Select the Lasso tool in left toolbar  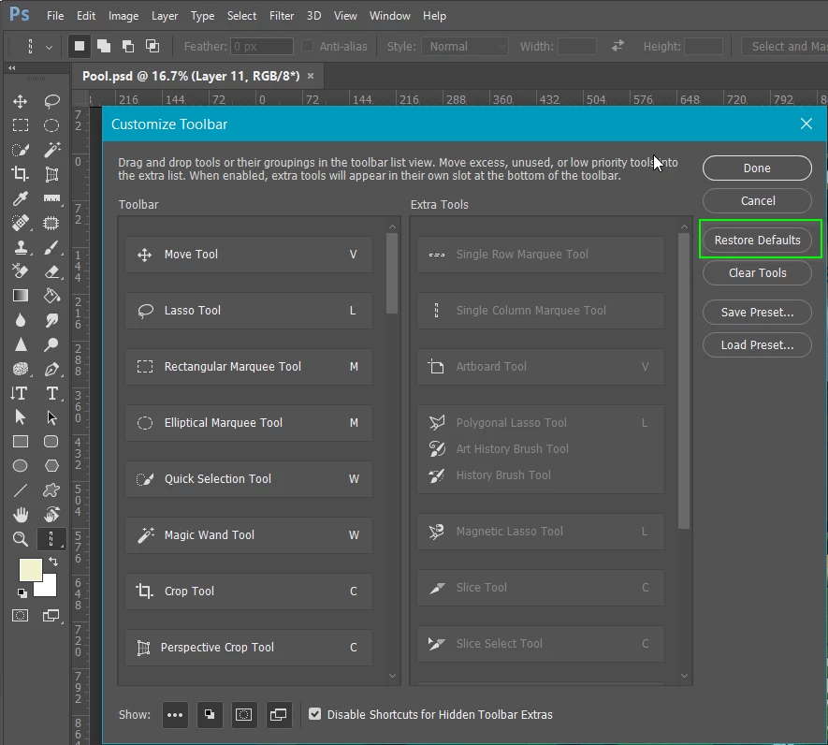coord(51,101)
